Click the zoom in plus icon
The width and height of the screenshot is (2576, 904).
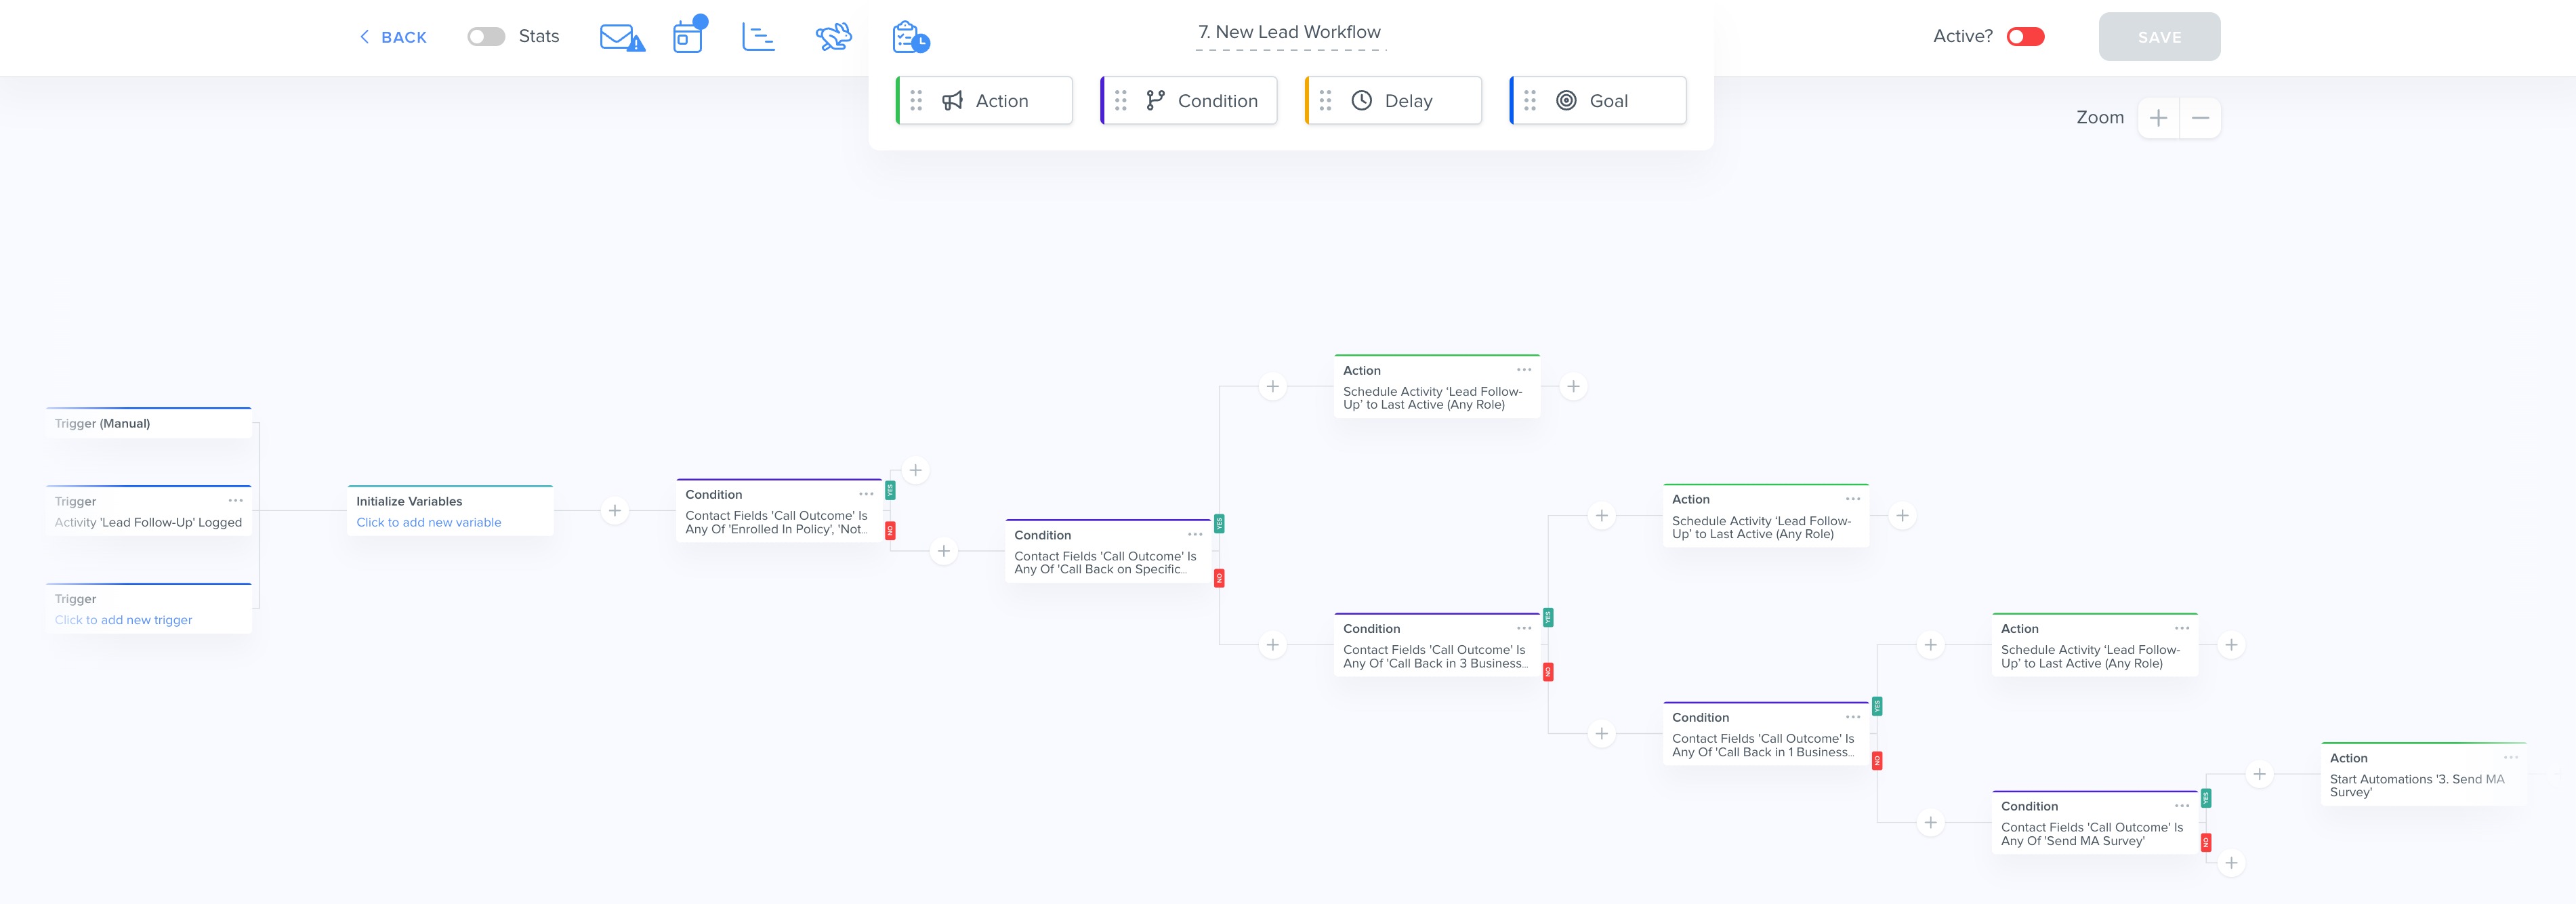(x=2158, y=118)
